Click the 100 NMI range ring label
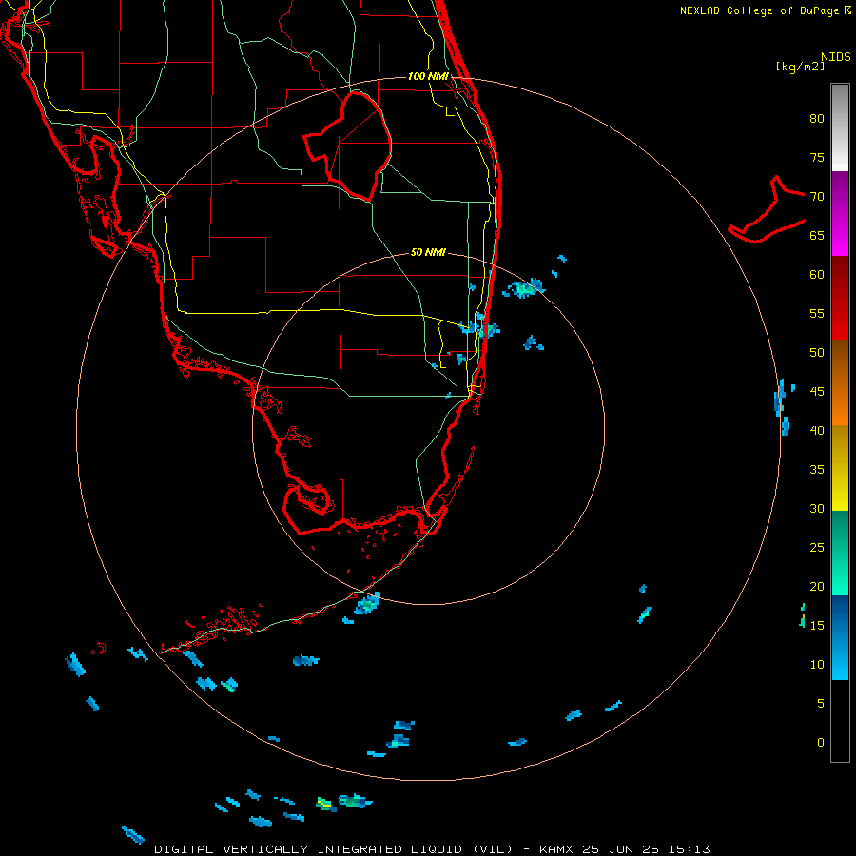Viewport: 856px width, 856px height. click(x=429, y=76)
